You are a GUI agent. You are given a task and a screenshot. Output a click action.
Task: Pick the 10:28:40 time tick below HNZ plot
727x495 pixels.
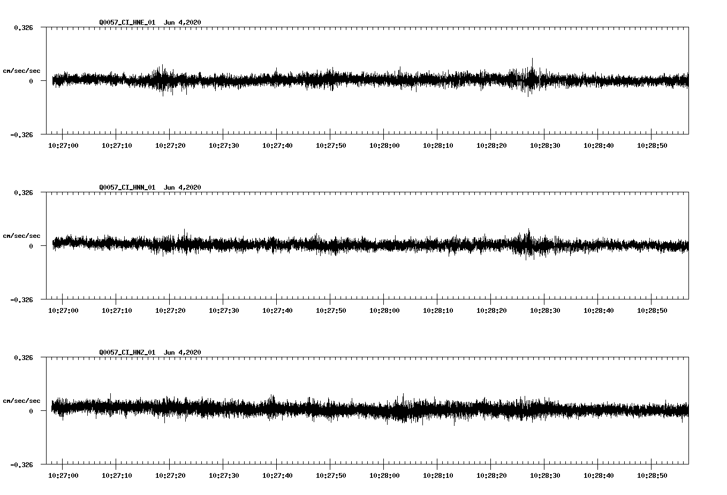599,475
